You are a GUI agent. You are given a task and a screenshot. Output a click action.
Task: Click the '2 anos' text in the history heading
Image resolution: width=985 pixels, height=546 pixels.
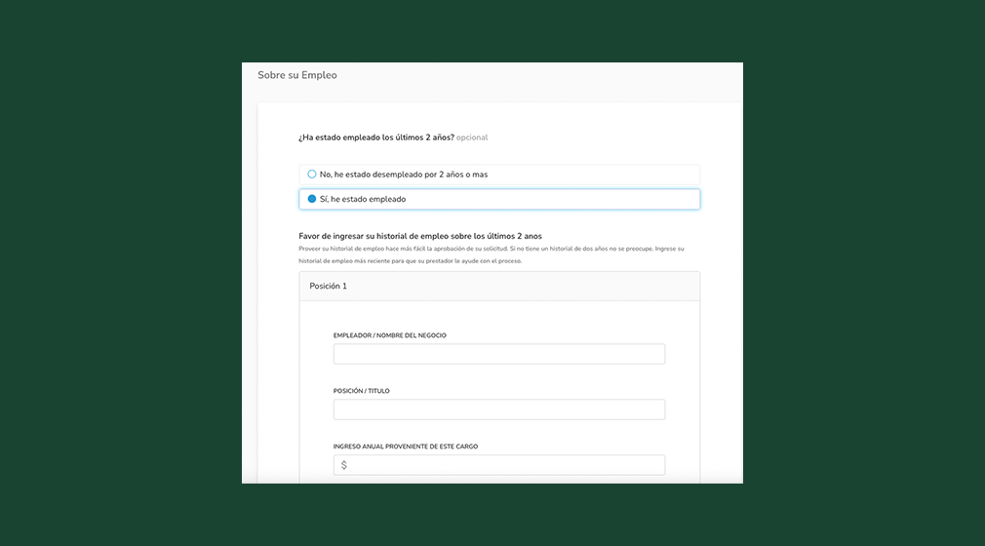(529, 236)
